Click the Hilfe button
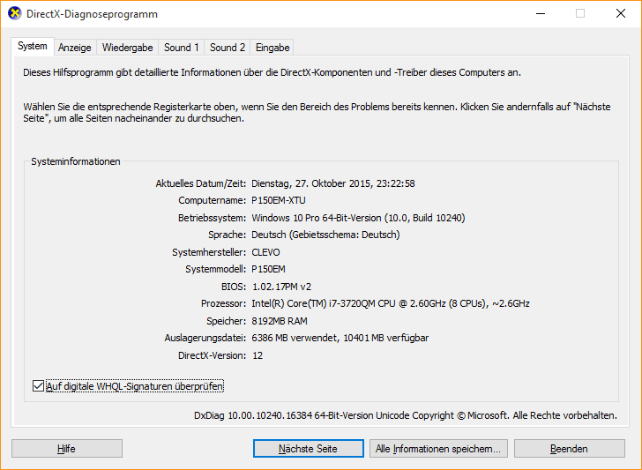The width and height of the screenshot is (642, 470). [67, 449]
